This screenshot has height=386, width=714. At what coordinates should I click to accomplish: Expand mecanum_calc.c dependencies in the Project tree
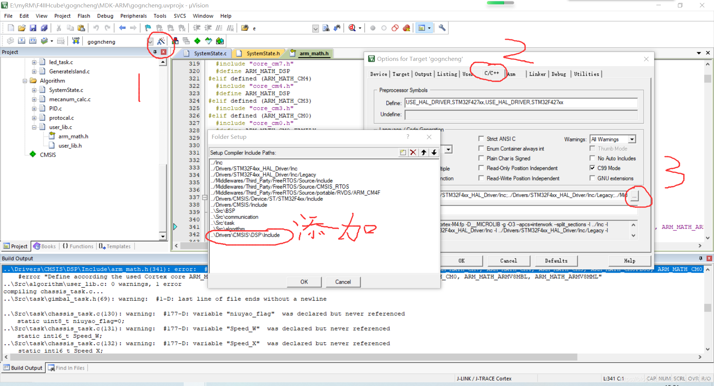click(x=34, y=99)
